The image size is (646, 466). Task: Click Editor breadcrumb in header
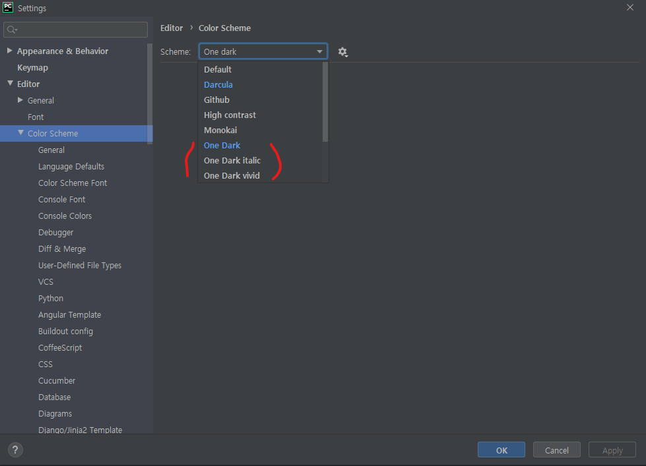[172, 28]
